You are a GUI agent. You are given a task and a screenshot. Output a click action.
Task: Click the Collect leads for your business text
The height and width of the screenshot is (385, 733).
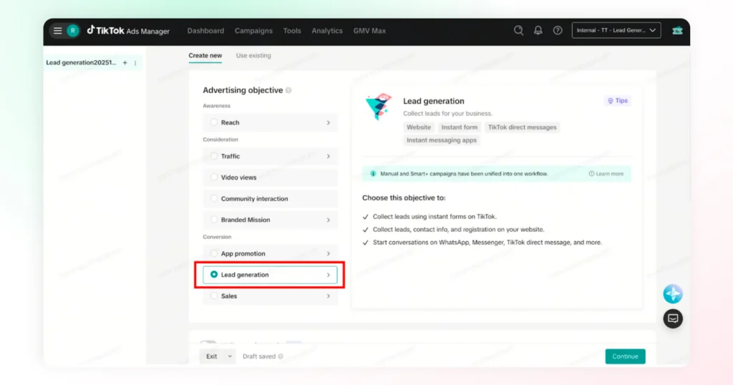click(x=447, y=114)
